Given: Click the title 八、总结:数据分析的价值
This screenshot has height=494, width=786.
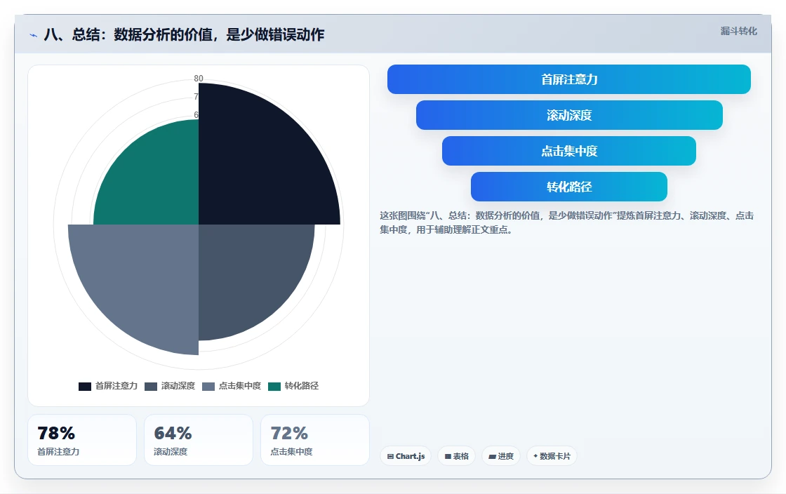Looking at the screenshot, I should (x=184, y=34).
